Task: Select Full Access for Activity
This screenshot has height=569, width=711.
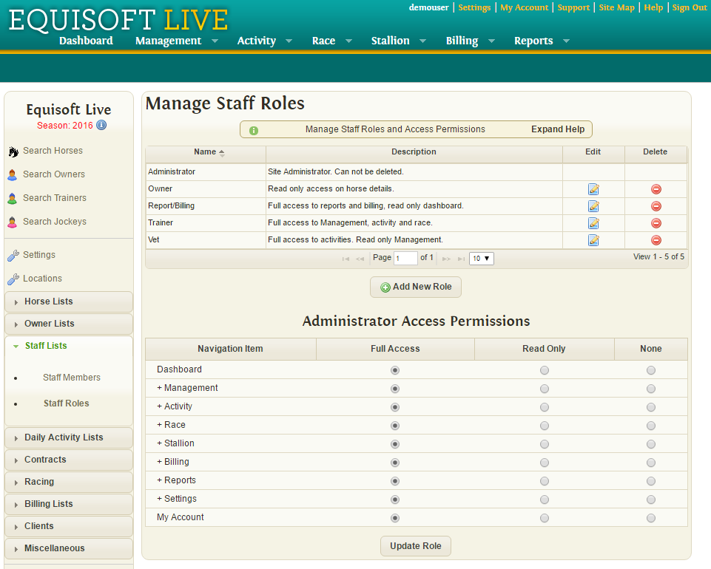Action: pyautogui.click(x=395, y=407)
